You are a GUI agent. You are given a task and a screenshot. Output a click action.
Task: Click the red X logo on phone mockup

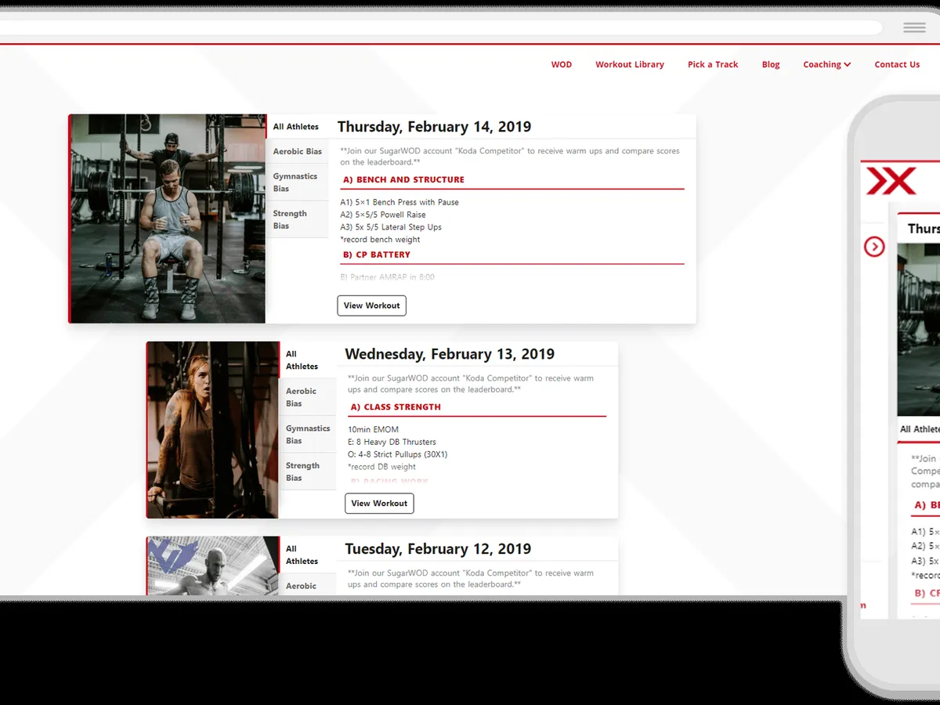coord(891,181)
